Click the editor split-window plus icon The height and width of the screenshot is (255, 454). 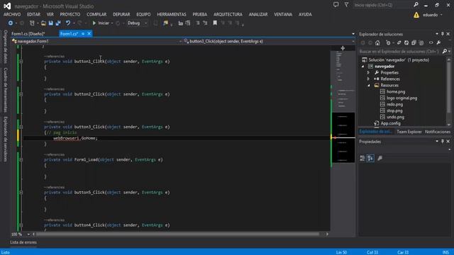coord(343,48)
